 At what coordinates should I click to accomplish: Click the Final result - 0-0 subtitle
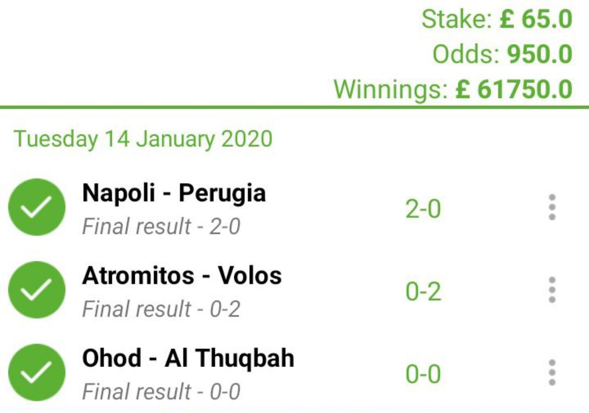coord(161,391)
